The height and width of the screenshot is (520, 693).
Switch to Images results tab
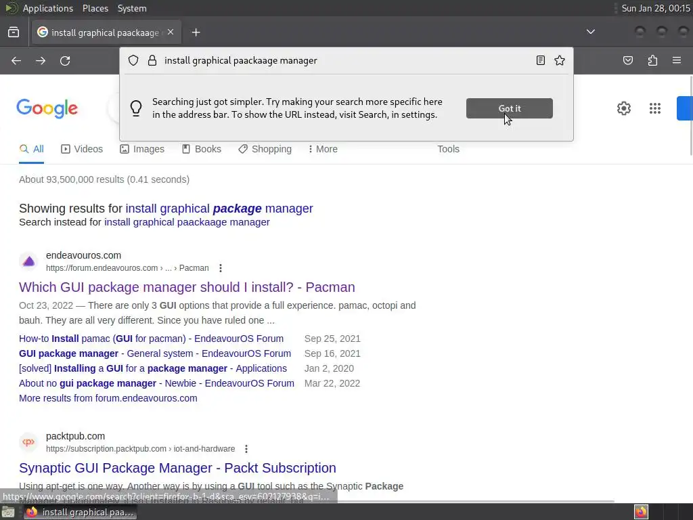pos(142,150)
